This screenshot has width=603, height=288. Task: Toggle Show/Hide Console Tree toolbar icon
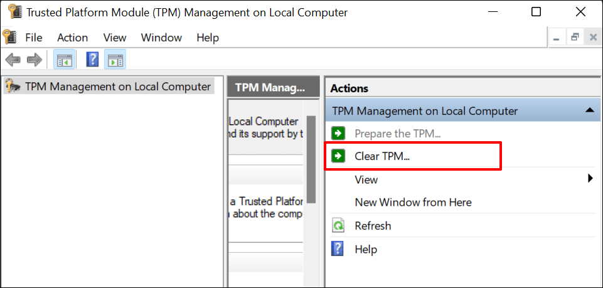pyautogui.click(x=65, y=60)
